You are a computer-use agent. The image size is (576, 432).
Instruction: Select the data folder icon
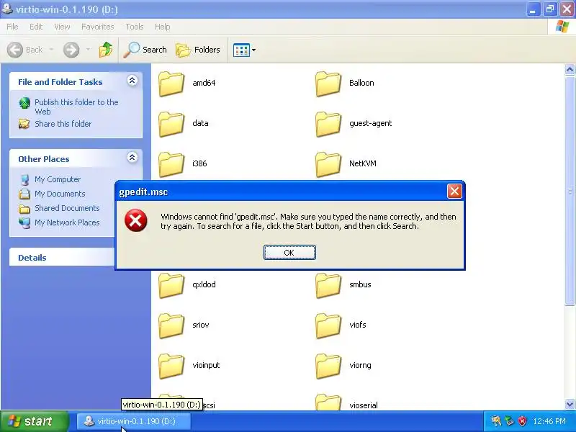tap(171, 124)
